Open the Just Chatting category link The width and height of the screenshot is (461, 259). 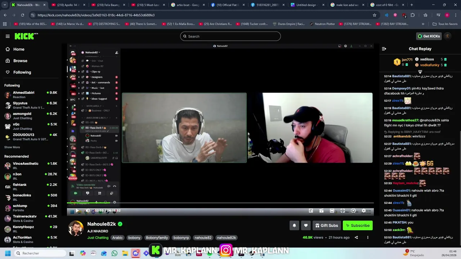tap(98, 238)
